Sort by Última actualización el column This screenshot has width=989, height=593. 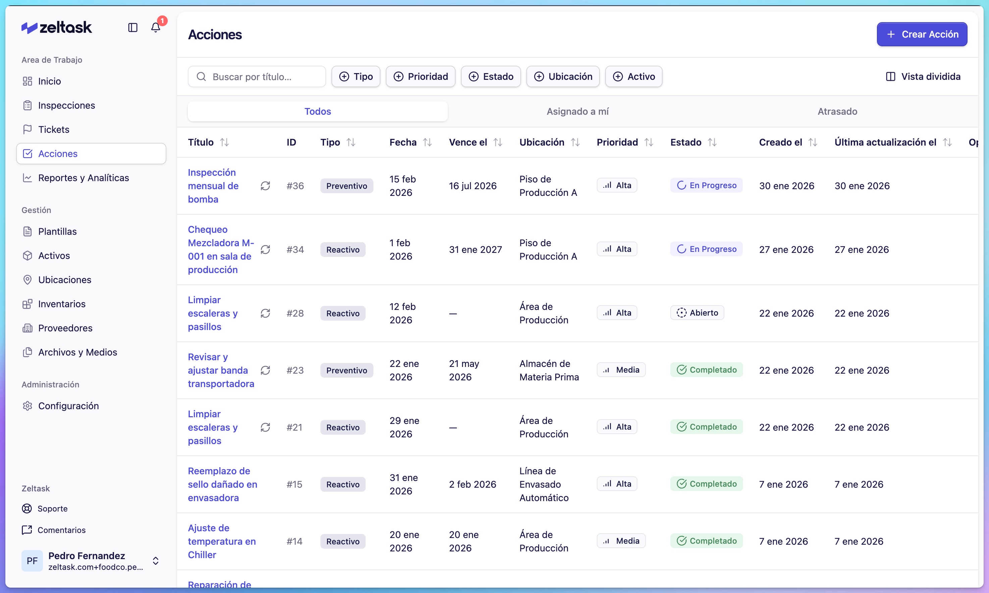[x=893, y=142]
